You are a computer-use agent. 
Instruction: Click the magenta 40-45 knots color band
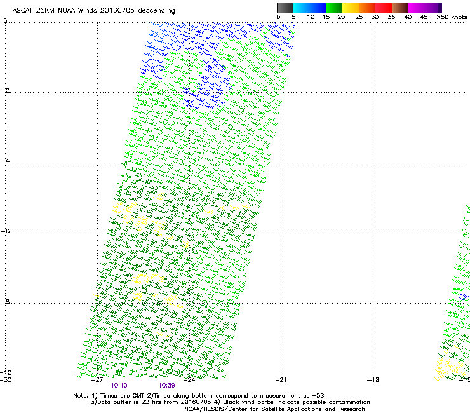pos(417,8)
